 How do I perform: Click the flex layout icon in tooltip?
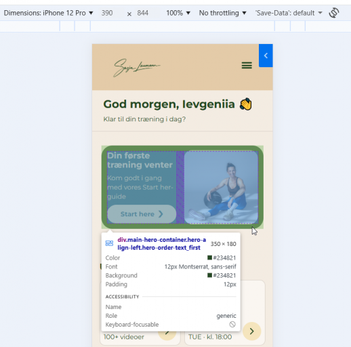pyautogui.click(x=109, y=243)
